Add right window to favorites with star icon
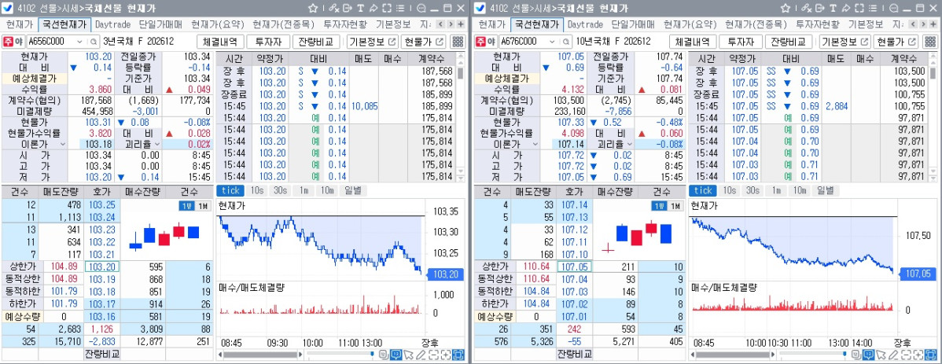The image size is (942, 364). [786, 8]
